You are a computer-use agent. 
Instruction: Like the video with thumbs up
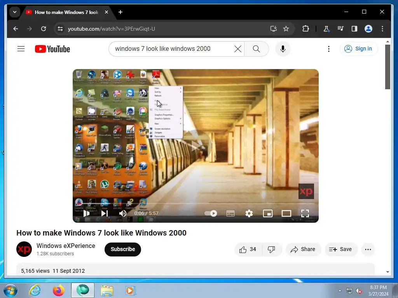point(248,249)
